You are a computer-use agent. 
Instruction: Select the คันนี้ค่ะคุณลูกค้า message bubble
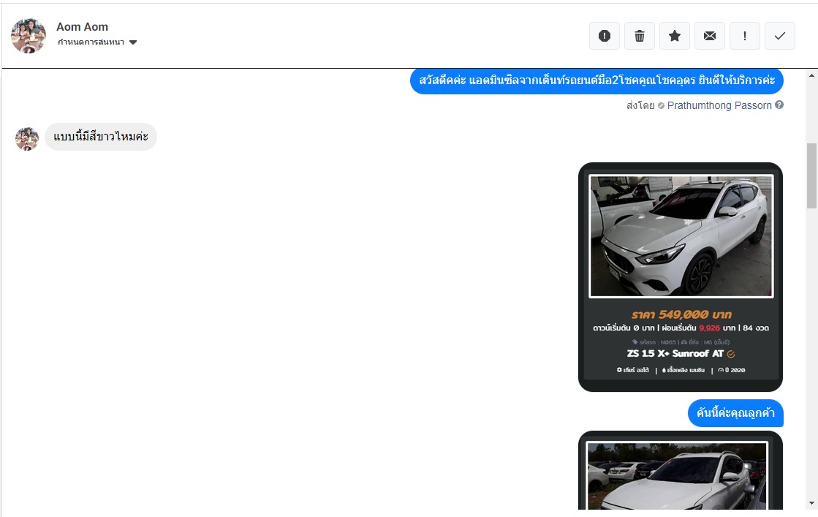tap(735, 413)
